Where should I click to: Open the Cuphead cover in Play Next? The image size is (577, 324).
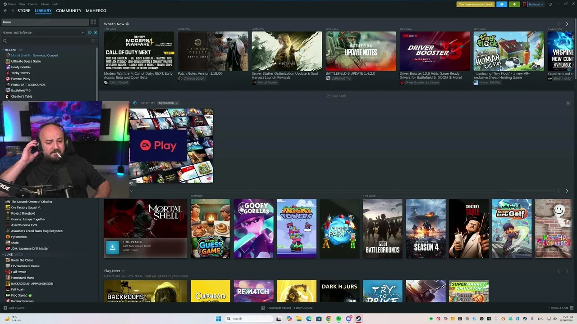point(210,291)
